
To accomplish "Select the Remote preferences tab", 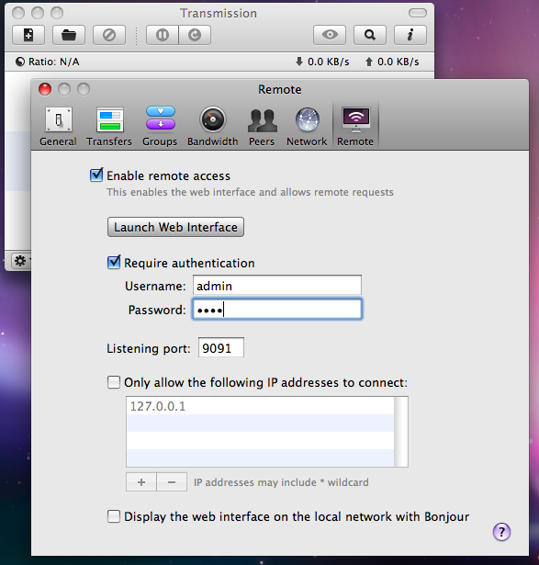I will click(x=355, y=127).
